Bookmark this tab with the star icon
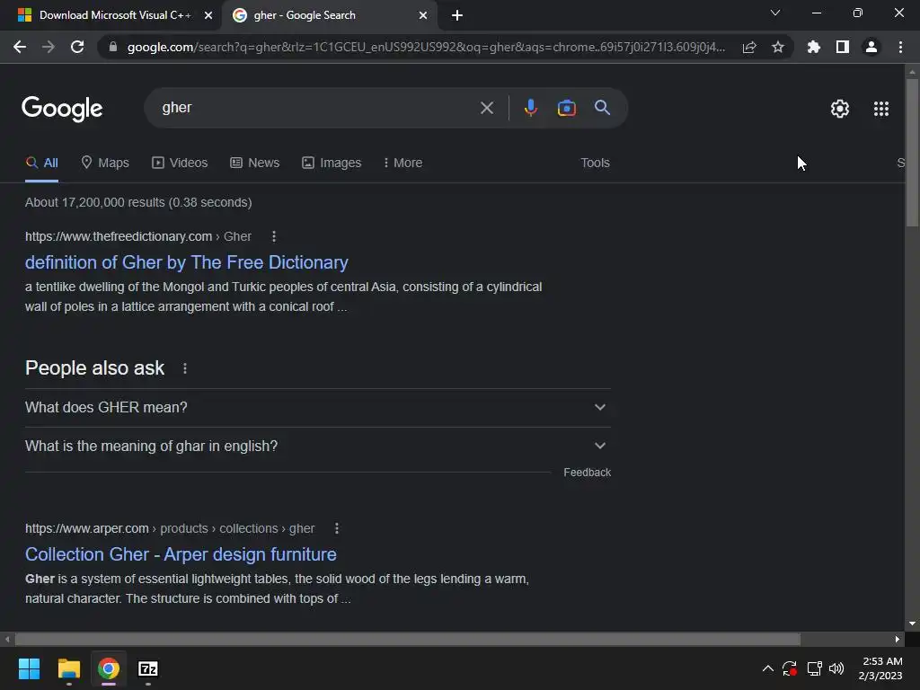Viewport: 920px width, 690px height. click(778, 47)
